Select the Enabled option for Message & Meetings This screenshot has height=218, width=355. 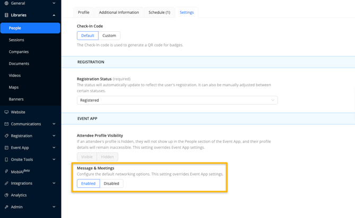click(88, 184)
